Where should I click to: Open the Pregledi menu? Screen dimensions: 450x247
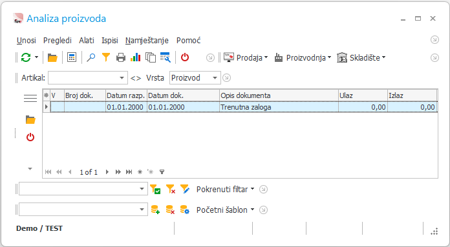58,41
